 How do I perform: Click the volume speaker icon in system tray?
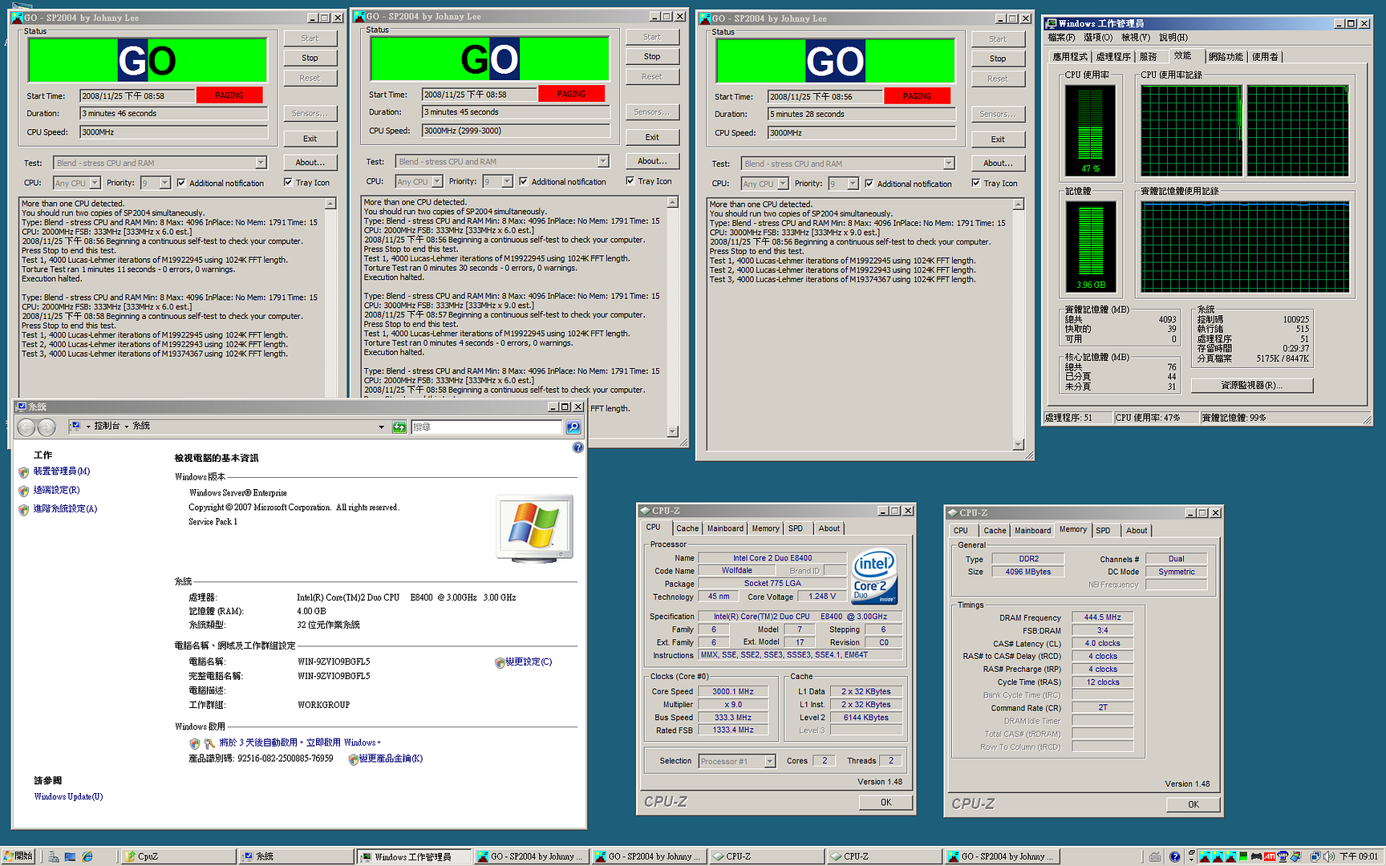pos(1328,856)
